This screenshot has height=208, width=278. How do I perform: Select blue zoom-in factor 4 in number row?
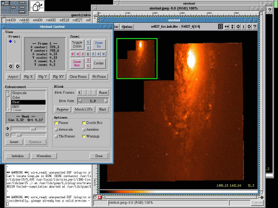click(98, 54)
